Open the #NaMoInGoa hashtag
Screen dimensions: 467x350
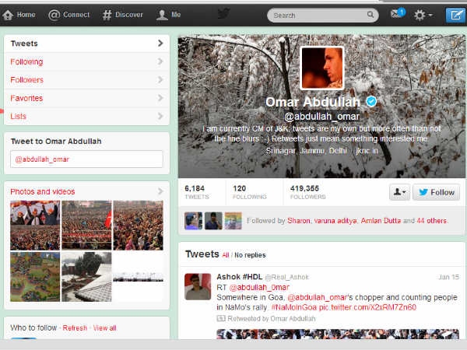(x=294, y=307)
